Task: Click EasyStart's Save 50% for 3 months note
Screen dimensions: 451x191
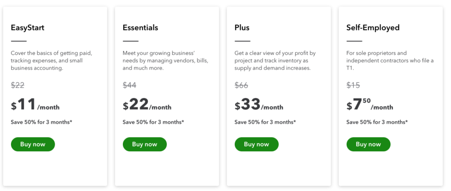Action: pos(41,122)
